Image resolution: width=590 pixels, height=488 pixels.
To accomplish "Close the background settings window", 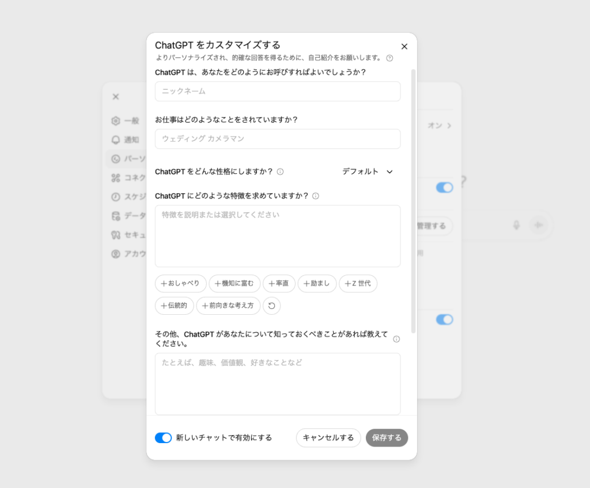I will point(116,97).
